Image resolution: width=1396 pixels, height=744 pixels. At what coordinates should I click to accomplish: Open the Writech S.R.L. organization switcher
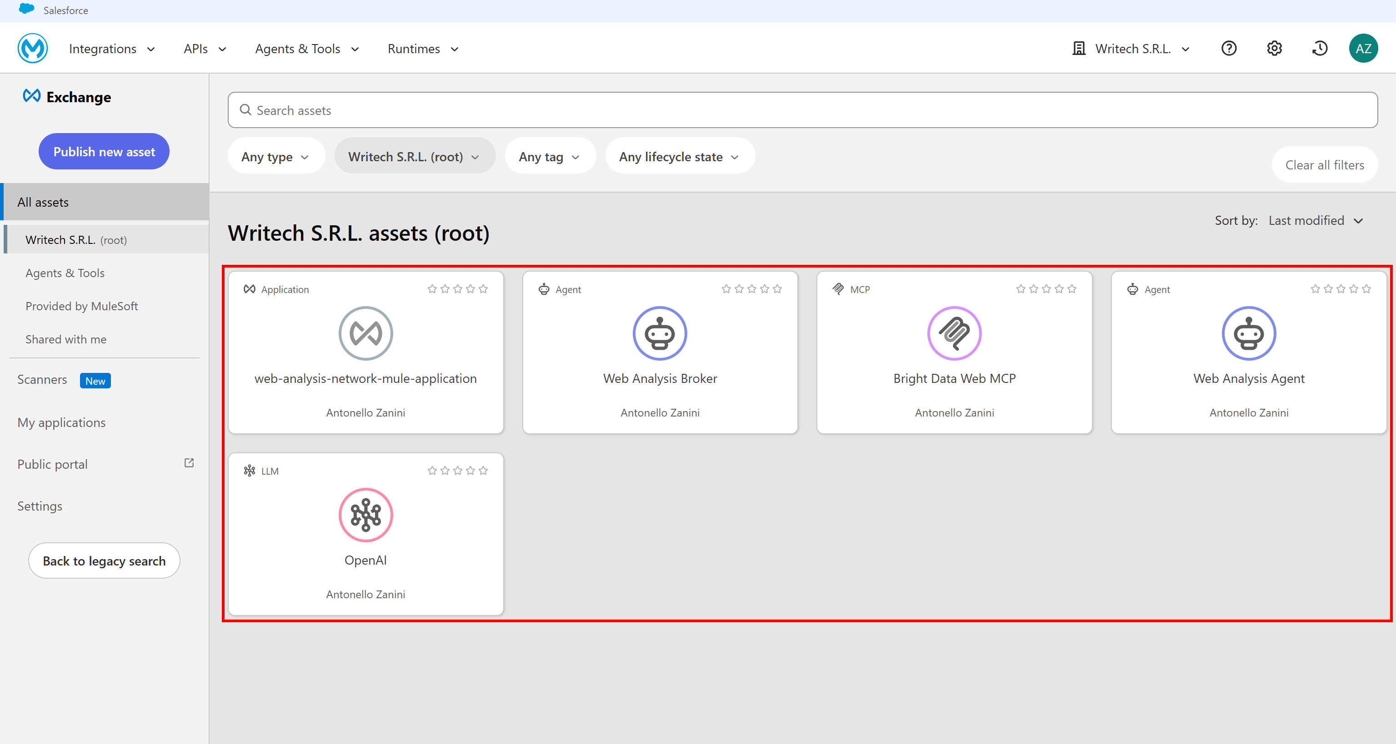(x=1131, y=49)
